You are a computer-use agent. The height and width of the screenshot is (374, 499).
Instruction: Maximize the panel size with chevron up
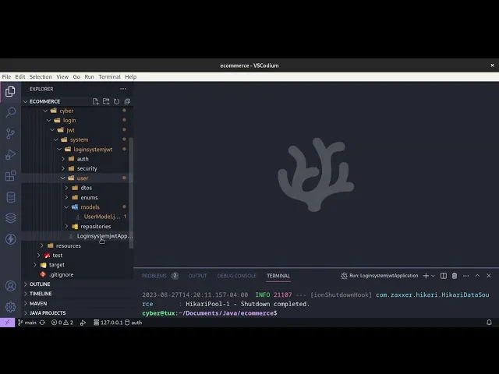477,276
